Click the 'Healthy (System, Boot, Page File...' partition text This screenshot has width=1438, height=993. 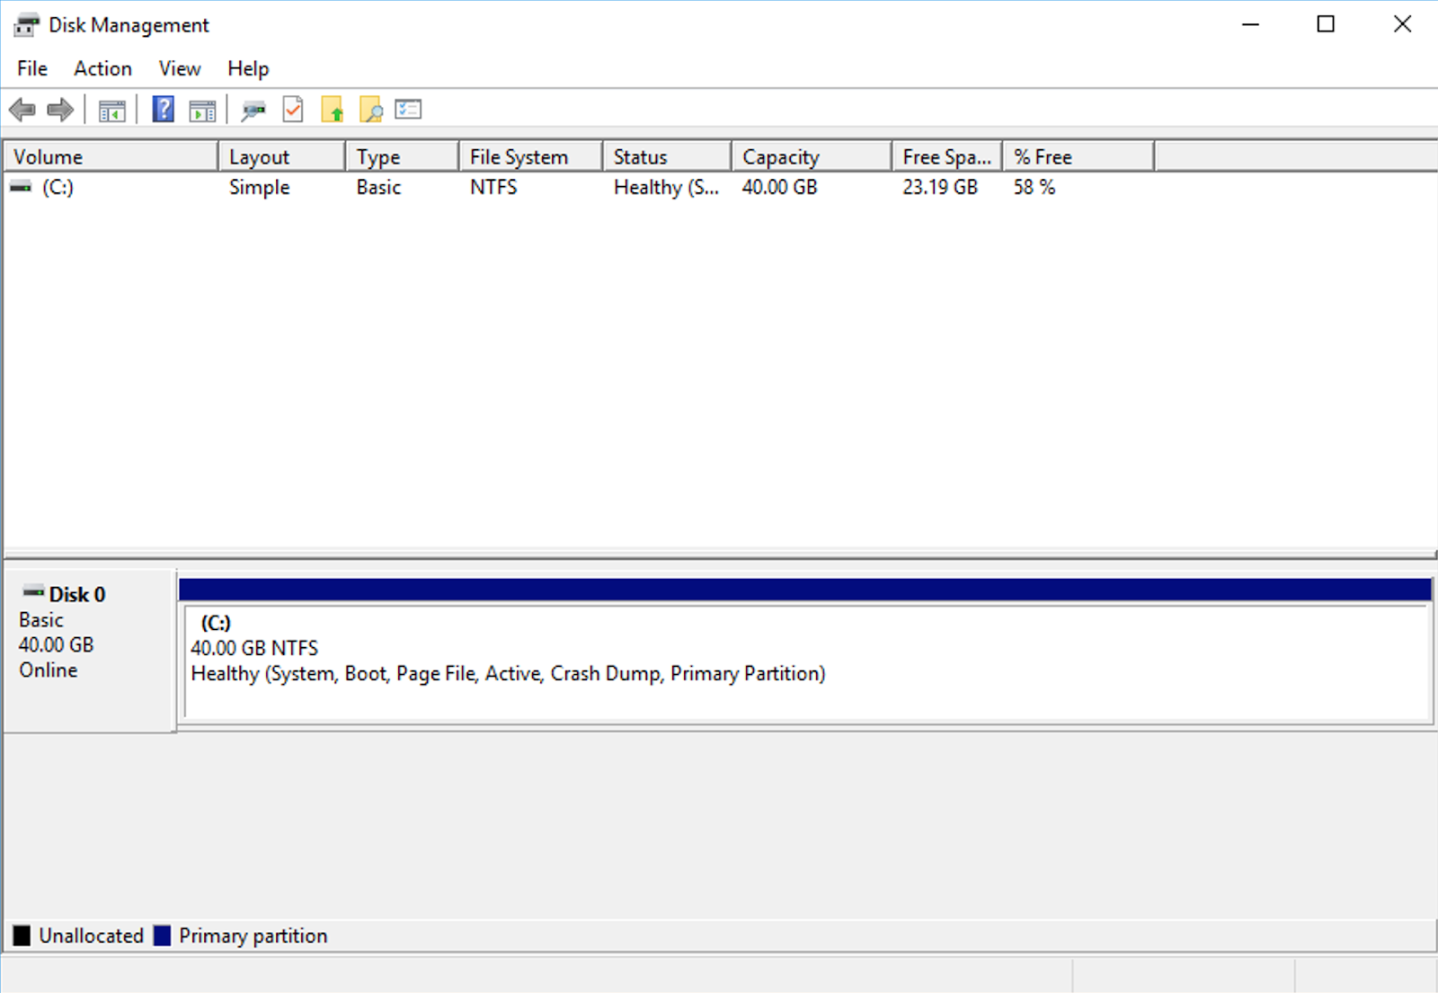click(509, 674)
